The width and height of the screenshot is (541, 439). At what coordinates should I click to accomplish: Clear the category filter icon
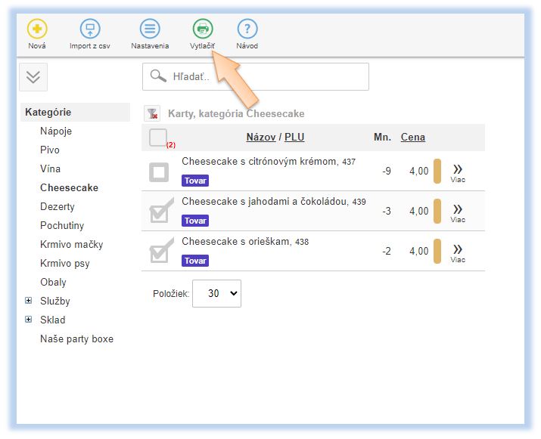[x=152, y=114]
